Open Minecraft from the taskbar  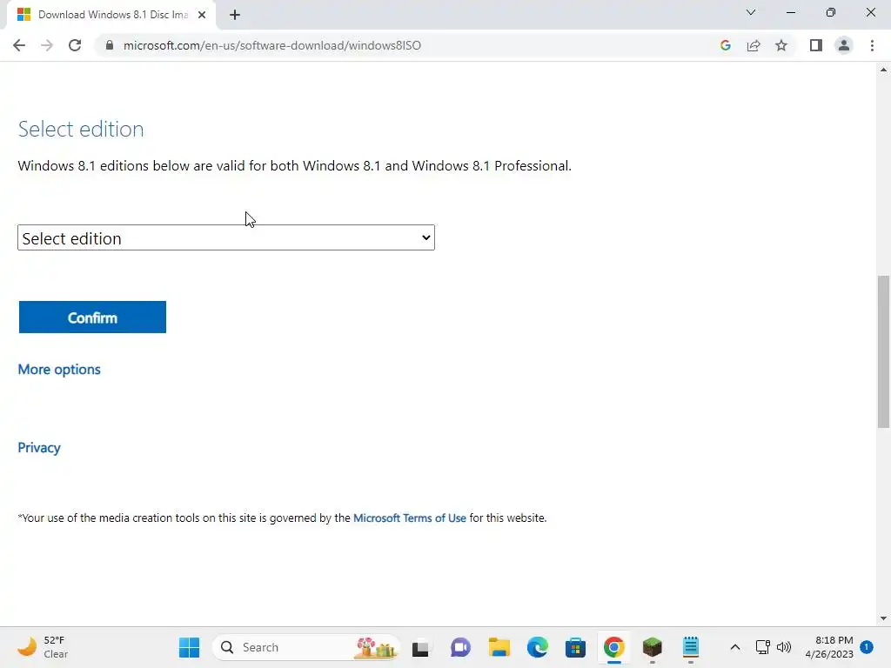(653, 647)
